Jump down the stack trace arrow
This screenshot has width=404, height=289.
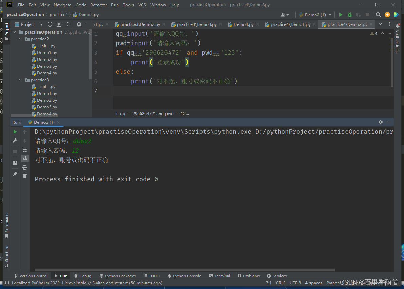pyautogui.click(x=25, y=141)
